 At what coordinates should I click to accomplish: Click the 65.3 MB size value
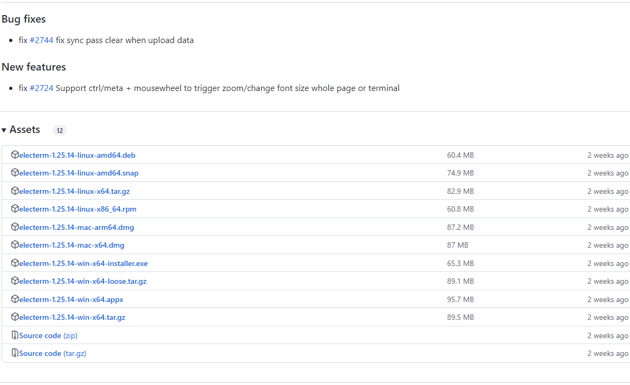click(x=460, y=264)
